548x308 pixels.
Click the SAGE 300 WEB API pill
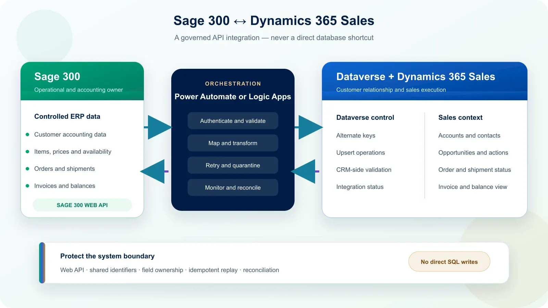click(x=82, y=205)
